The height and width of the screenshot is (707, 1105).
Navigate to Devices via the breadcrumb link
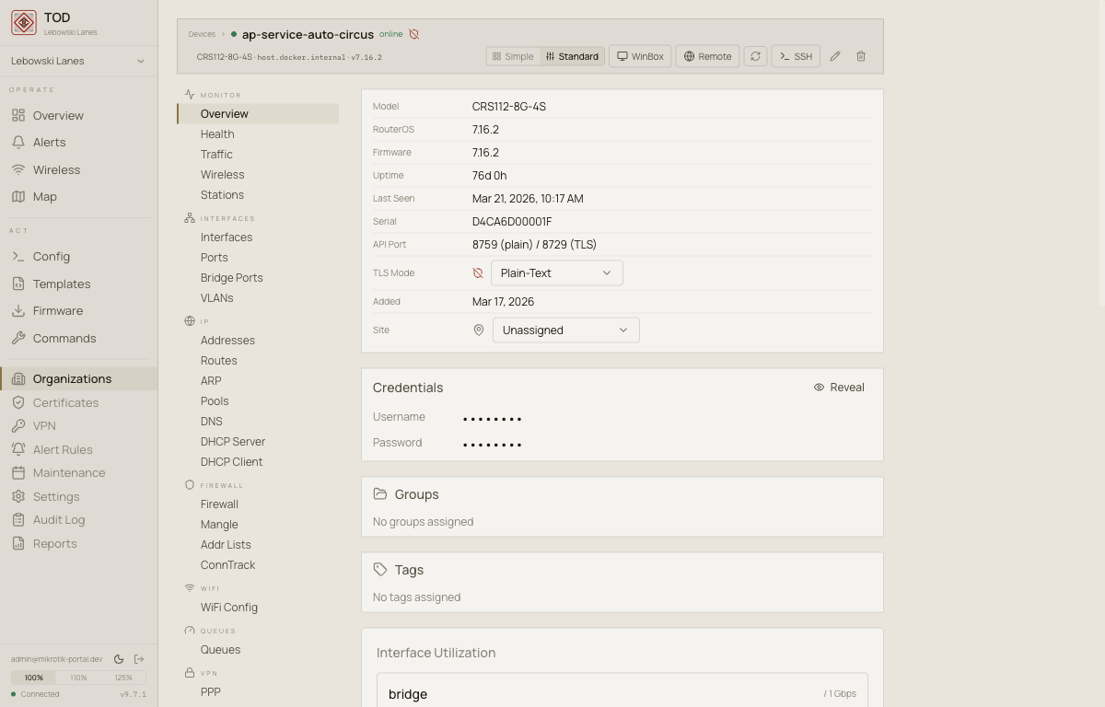pos(202,34)
